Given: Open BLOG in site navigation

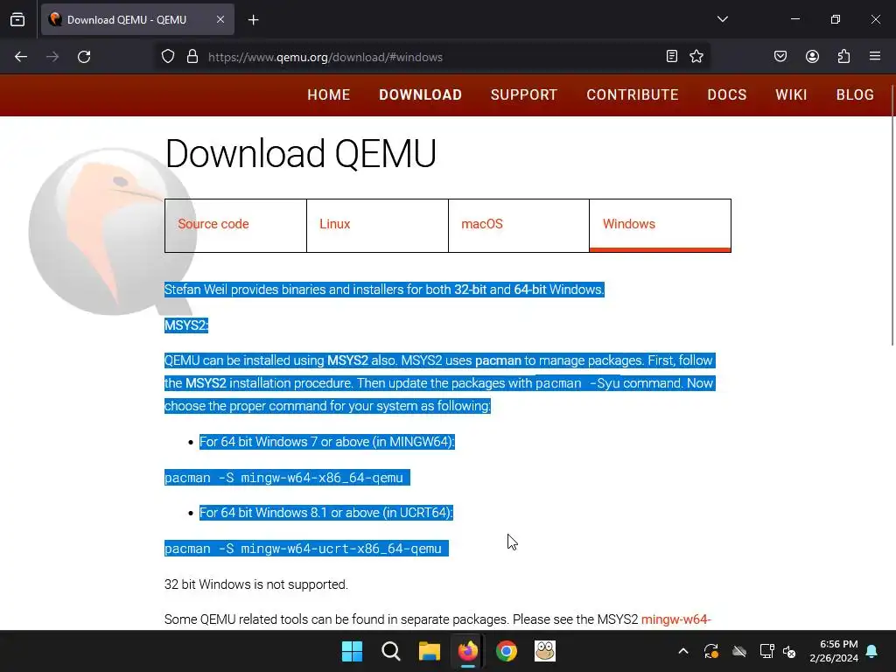Looking at the screenshot, I should pos(855,94).
